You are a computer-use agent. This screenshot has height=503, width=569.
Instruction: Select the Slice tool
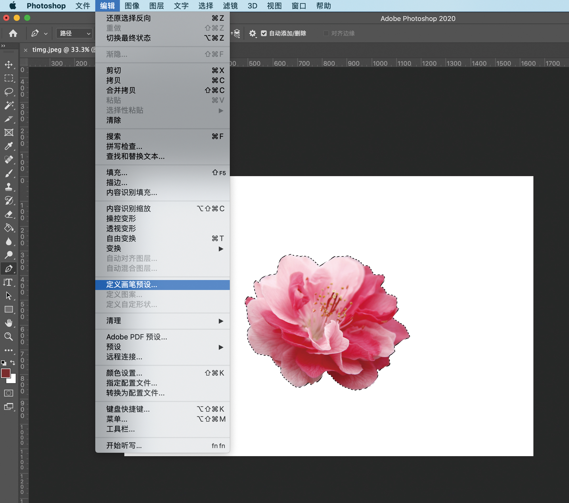point(9,119)
